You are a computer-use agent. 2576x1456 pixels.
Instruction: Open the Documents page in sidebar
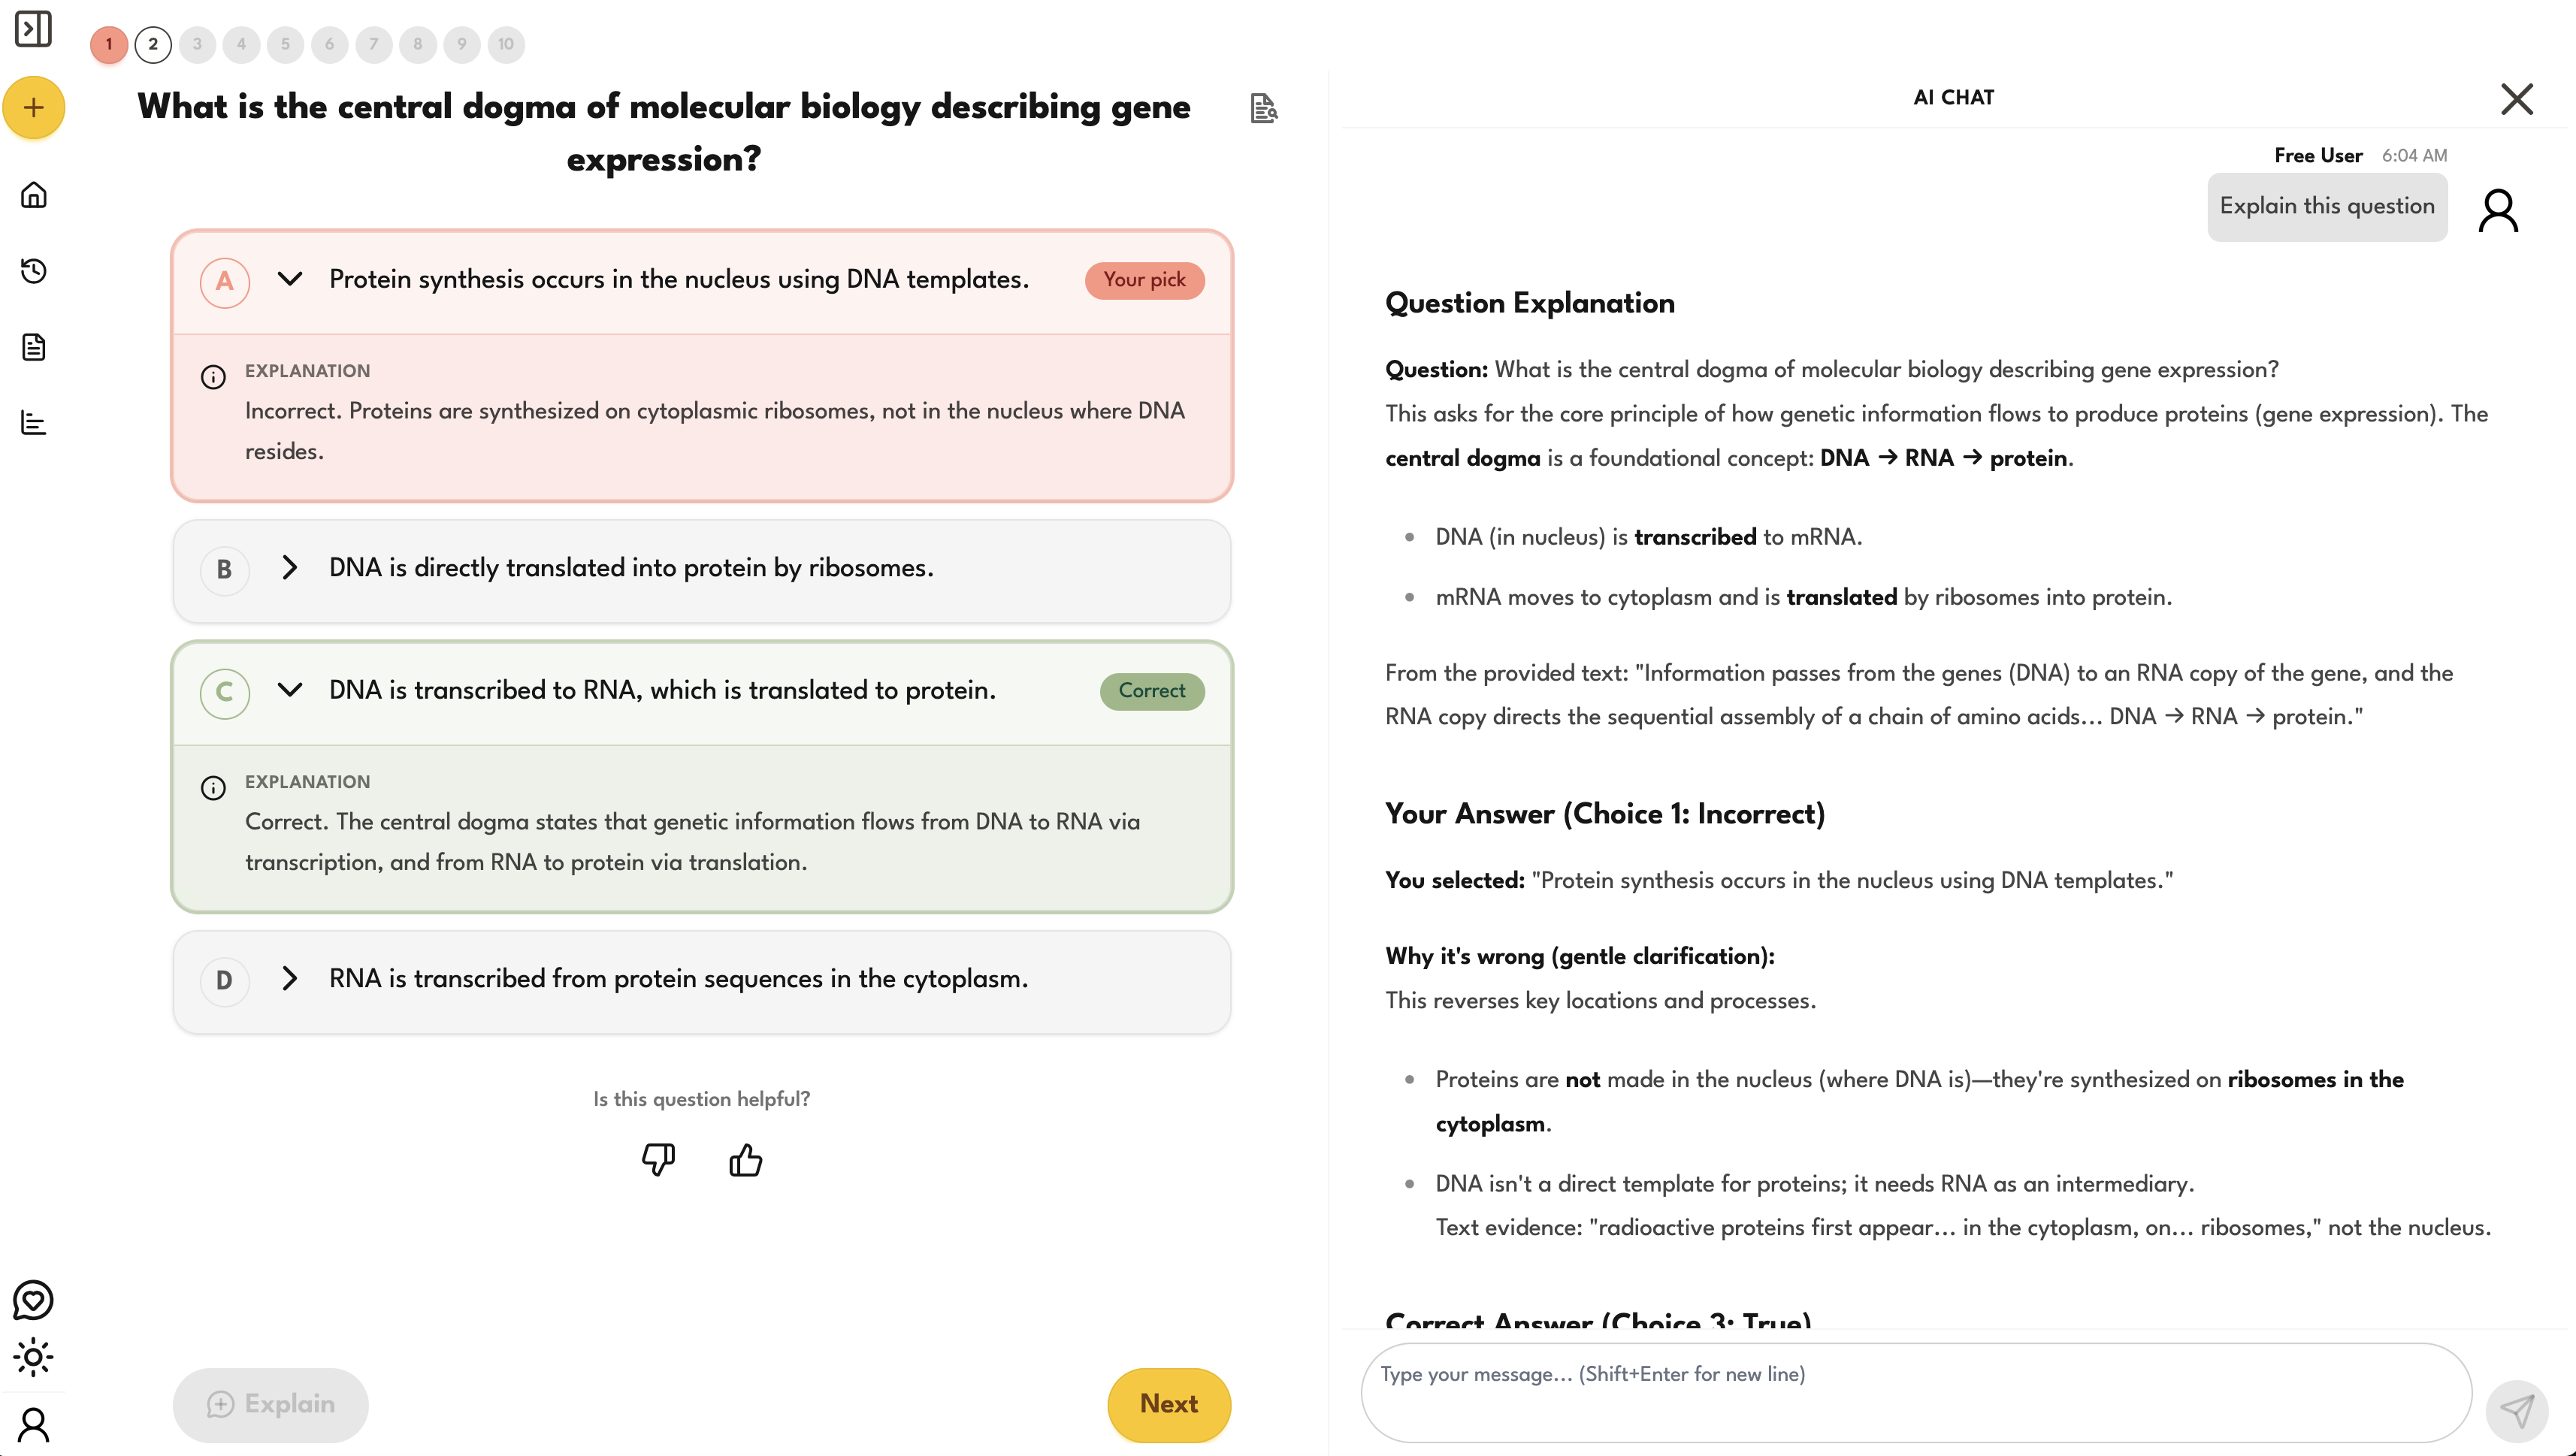click(33, 346)
